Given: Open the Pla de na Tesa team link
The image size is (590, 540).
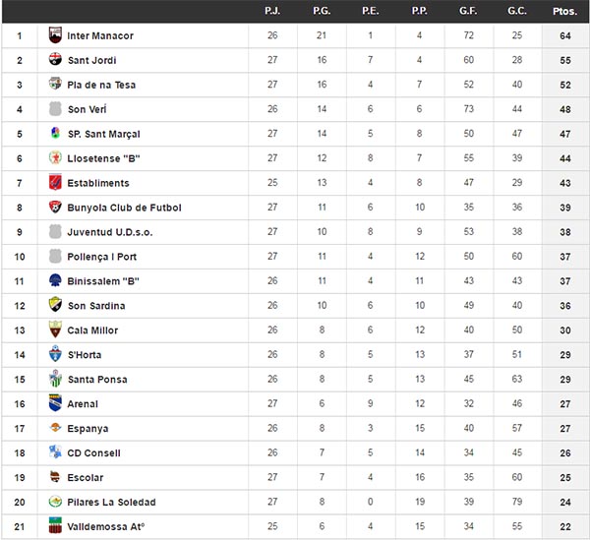Looking at the screenshot, I should pos(101,85).
